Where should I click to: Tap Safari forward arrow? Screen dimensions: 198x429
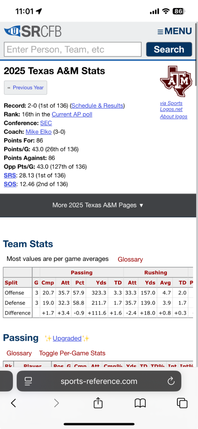coord(56,403)
